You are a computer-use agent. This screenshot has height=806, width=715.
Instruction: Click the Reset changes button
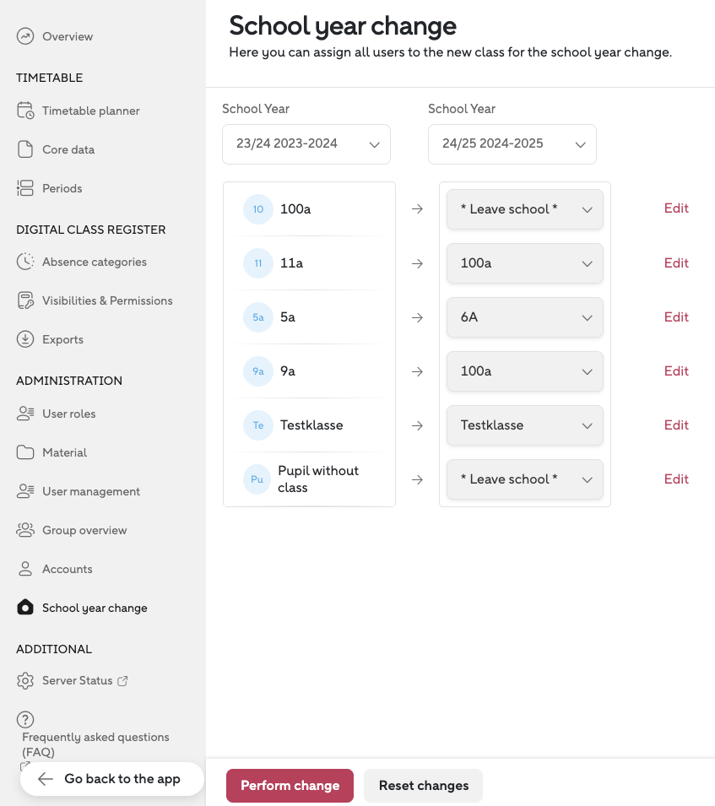click(423, 786)
